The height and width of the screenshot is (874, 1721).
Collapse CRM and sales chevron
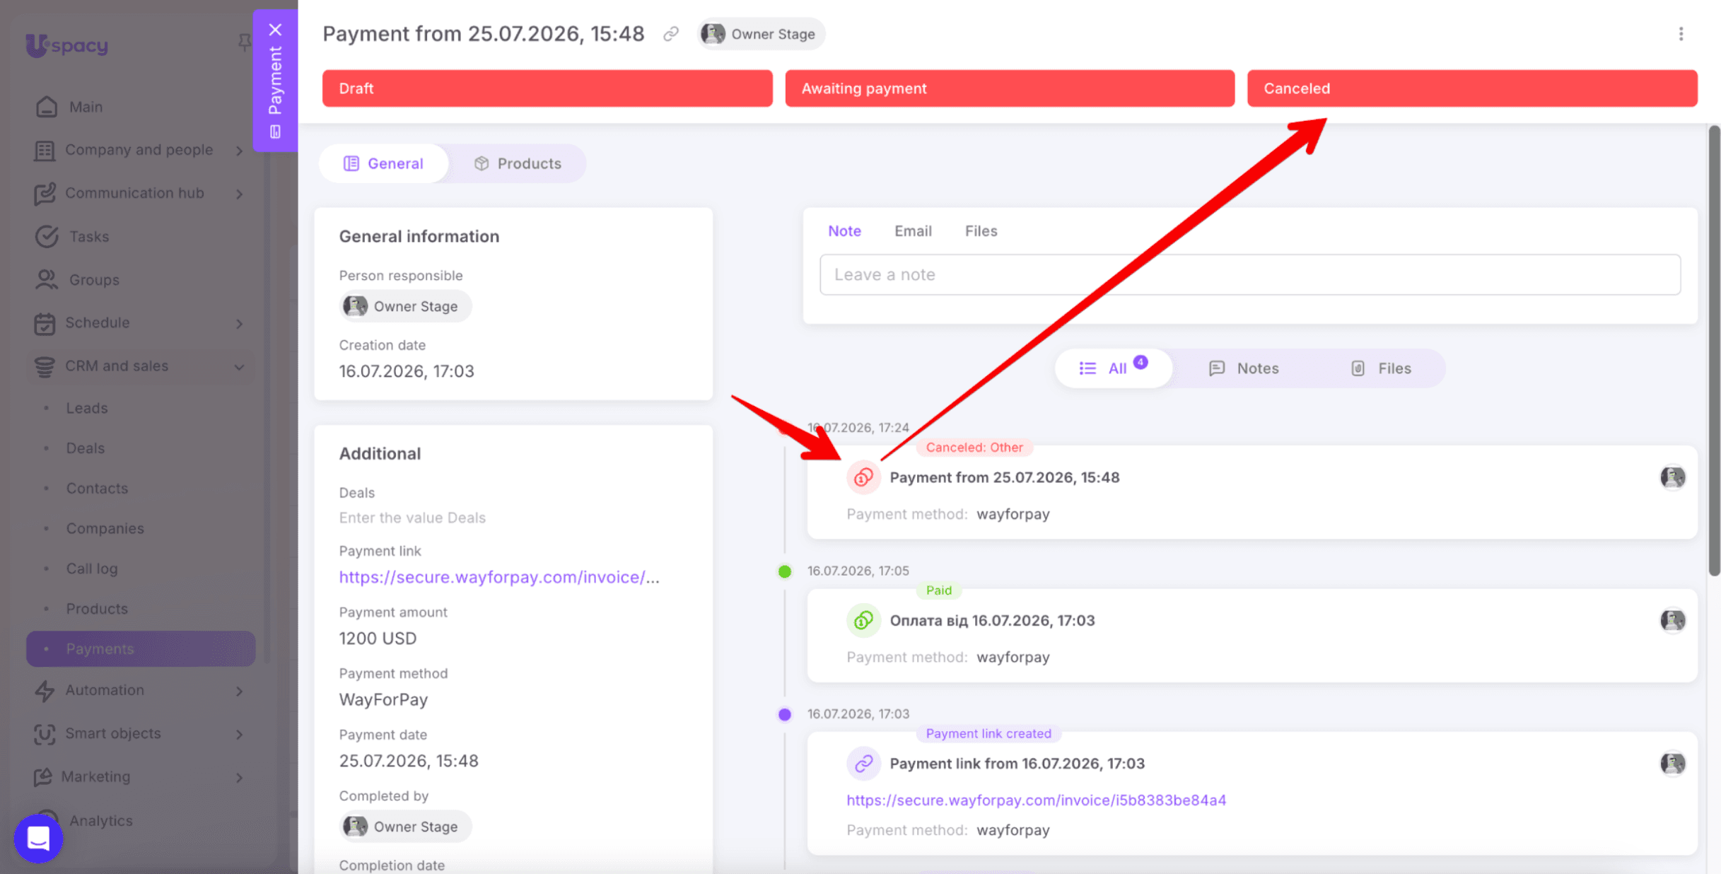point(239,367)
